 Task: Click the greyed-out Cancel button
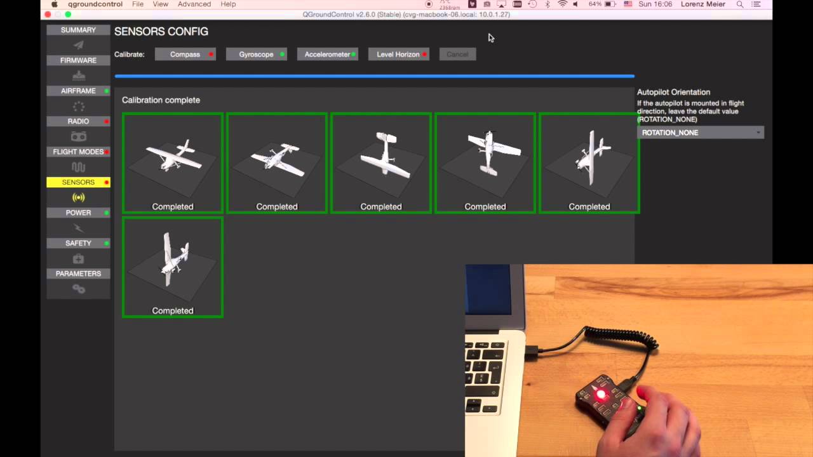457,54
